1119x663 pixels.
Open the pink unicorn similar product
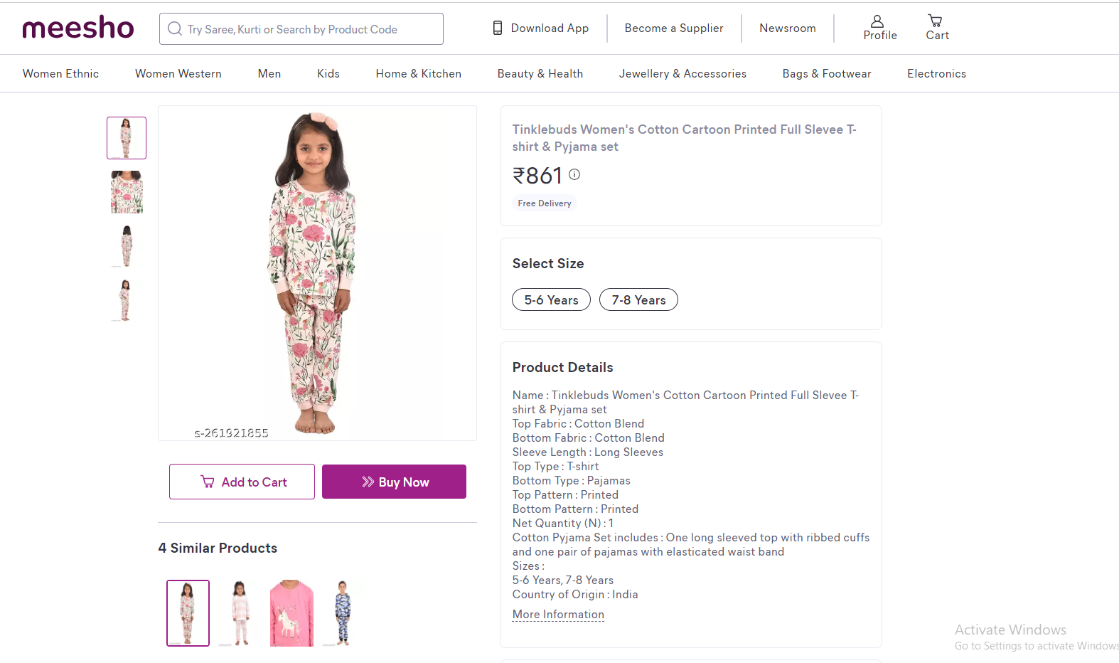tap(291, 613)
